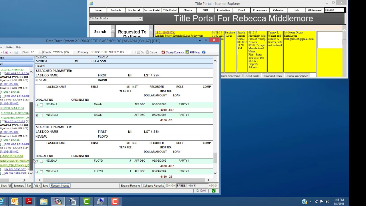Open County Currency in Data Trace toolbar
Screen dimensions: 366x206
[x=172, y=52]
